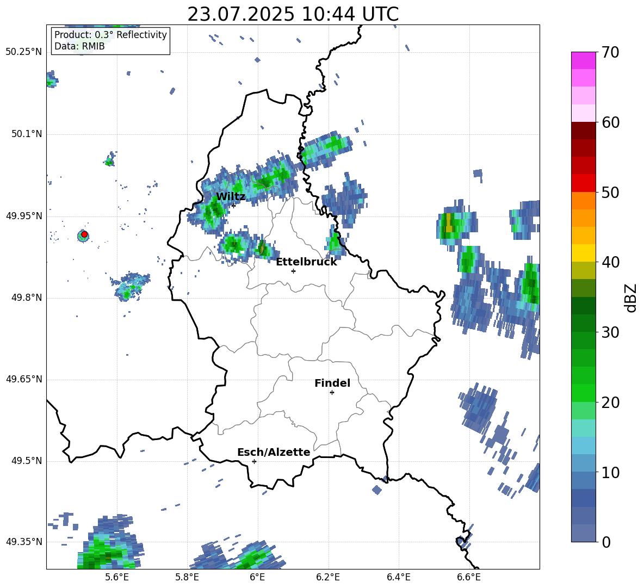Click the yellow colorbar swatch above 40

tap(583, 253)
